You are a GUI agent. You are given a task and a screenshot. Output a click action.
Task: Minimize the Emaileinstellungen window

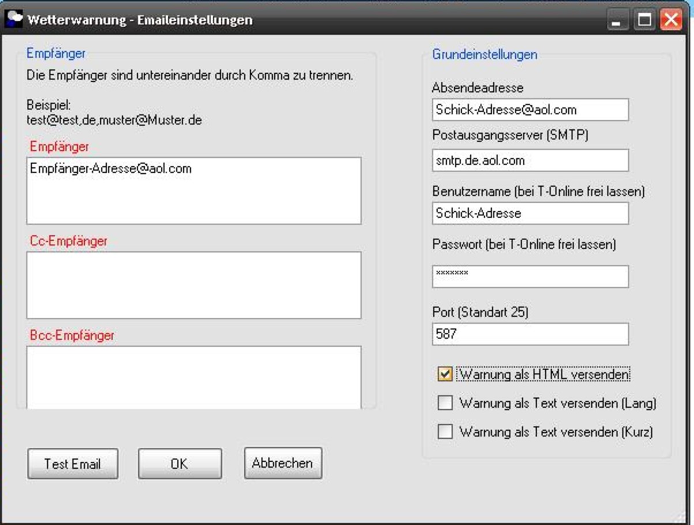pos(617,21)
